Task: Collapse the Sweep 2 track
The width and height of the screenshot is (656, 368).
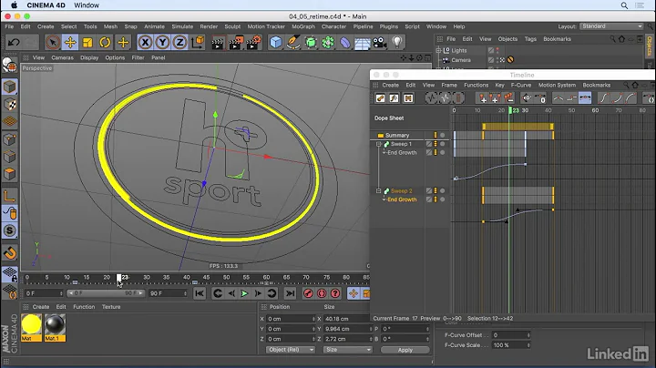Action: (x=379, y=190)
